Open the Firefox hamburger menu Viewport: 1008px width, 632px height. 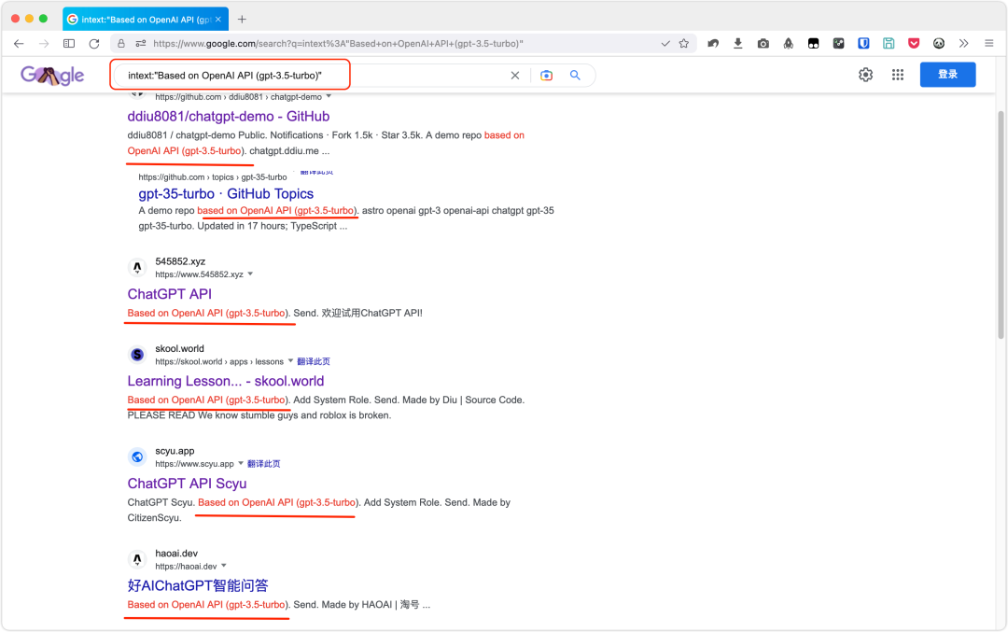pos(988,43)
